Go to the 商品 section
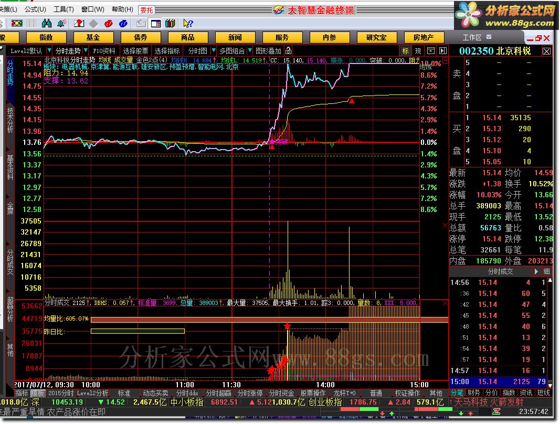560x424 pixels. 188,37
